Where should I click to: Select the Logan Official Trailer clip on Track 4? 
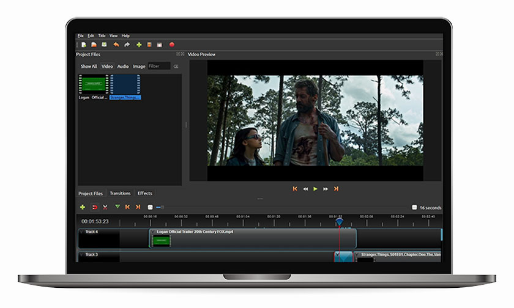click(x=253, y=238)
